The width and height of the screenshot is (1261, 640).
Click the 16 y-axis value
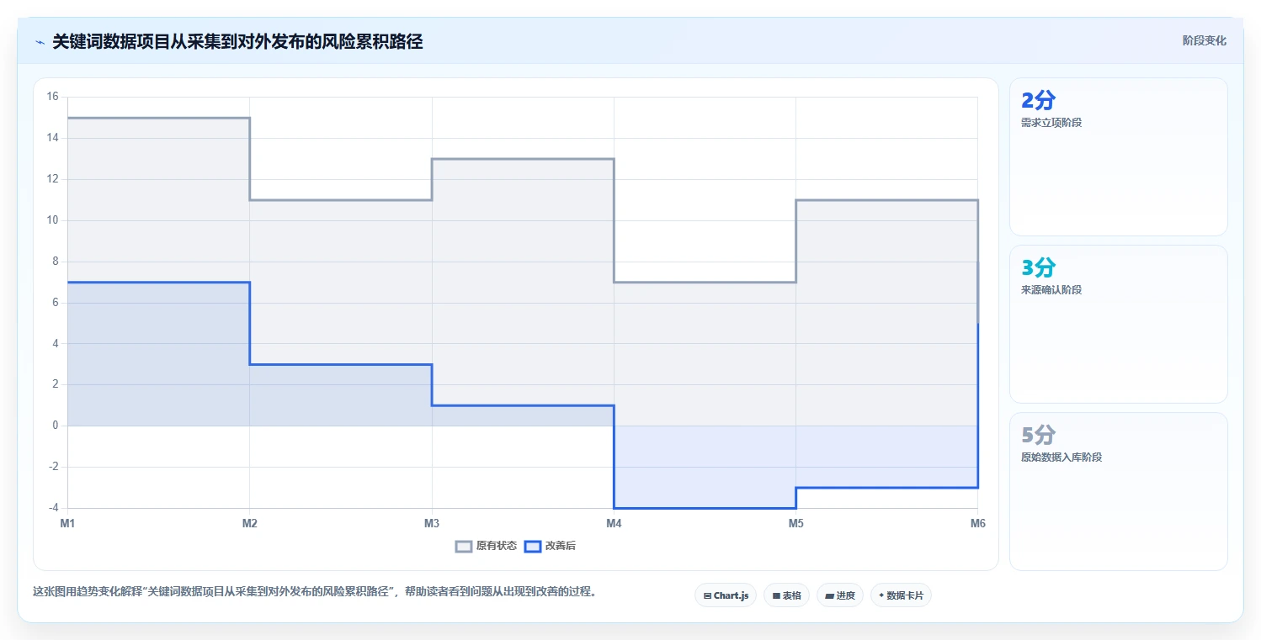coord(52,97)
